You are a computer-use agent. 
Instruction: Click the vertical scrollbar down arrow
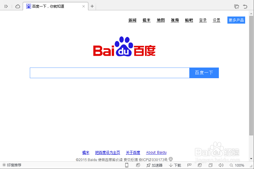point(251,159)
